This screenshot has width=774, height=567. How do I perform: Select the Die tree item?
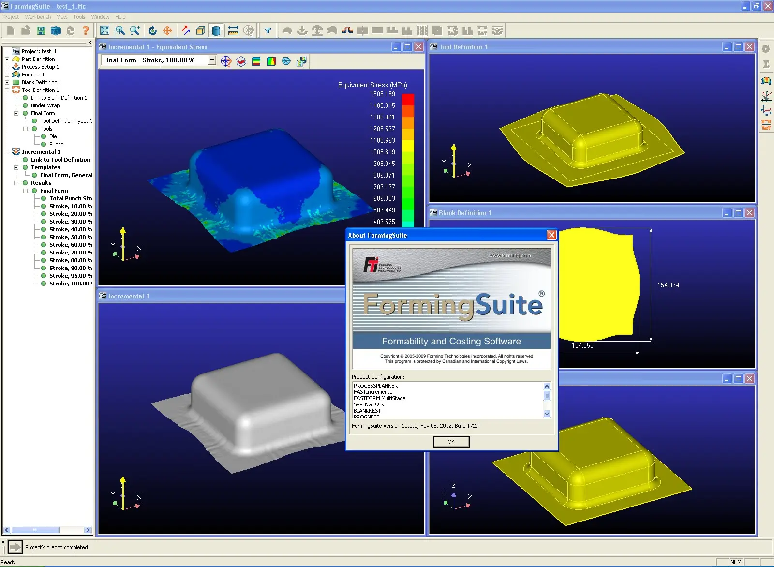click(x=53, y=136)
